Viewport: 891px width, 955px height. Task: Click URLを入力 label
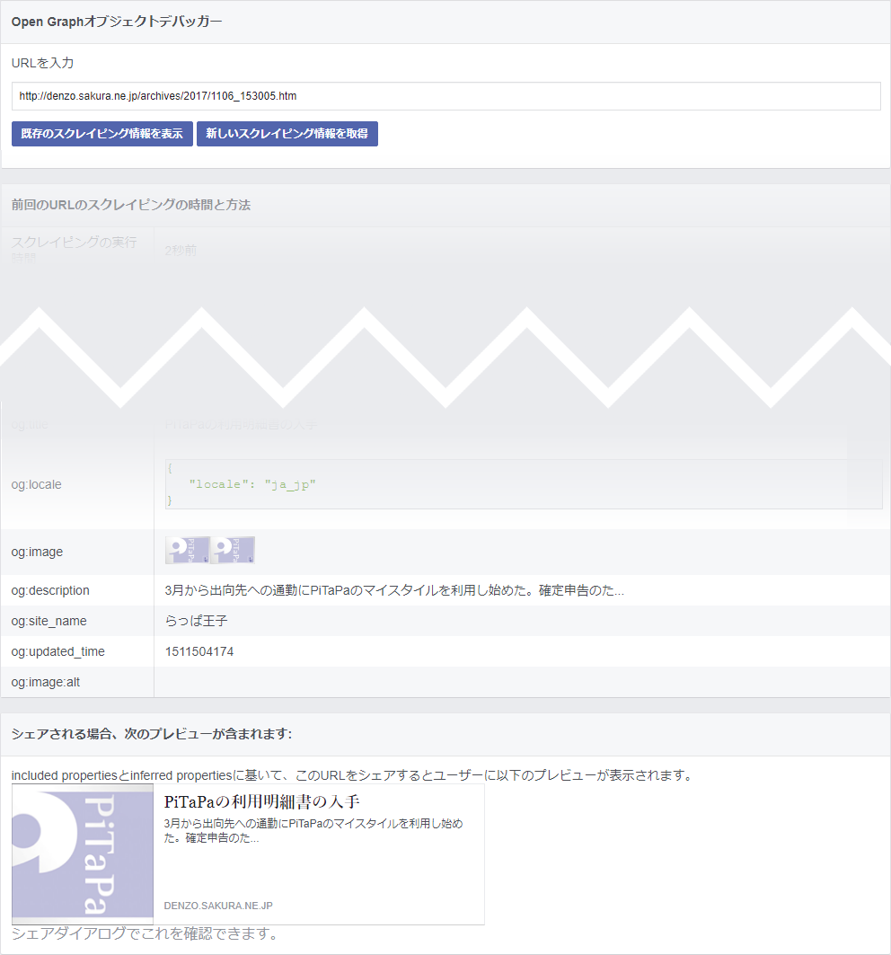coord(42,63)
